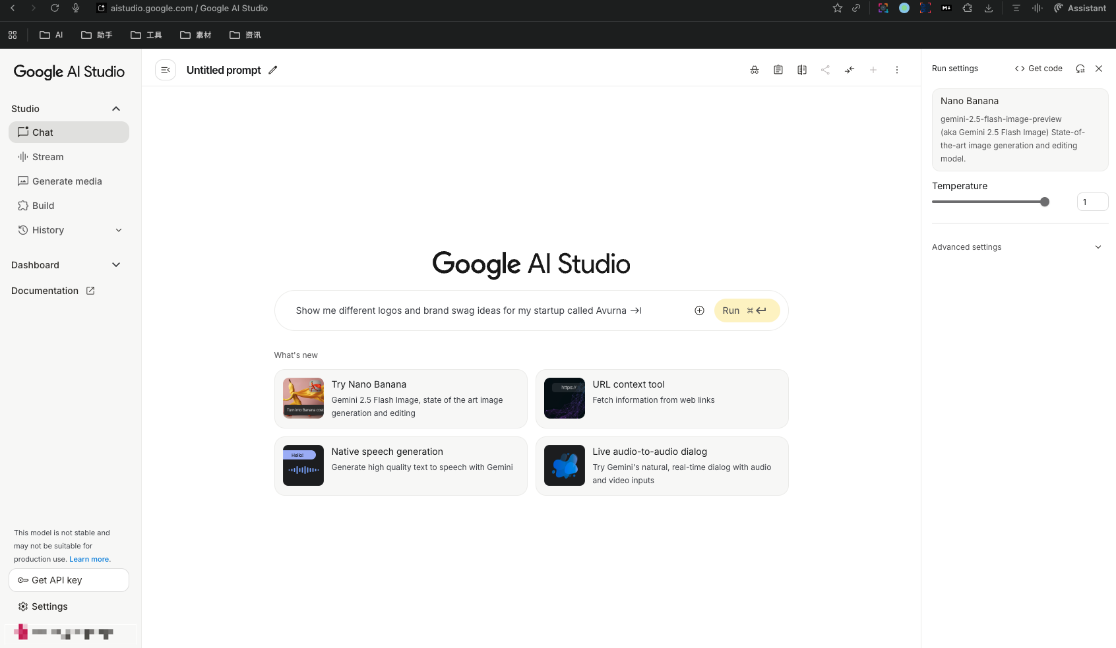Edit the Untitled prompt title with the pencil icon

coord(273,70)
